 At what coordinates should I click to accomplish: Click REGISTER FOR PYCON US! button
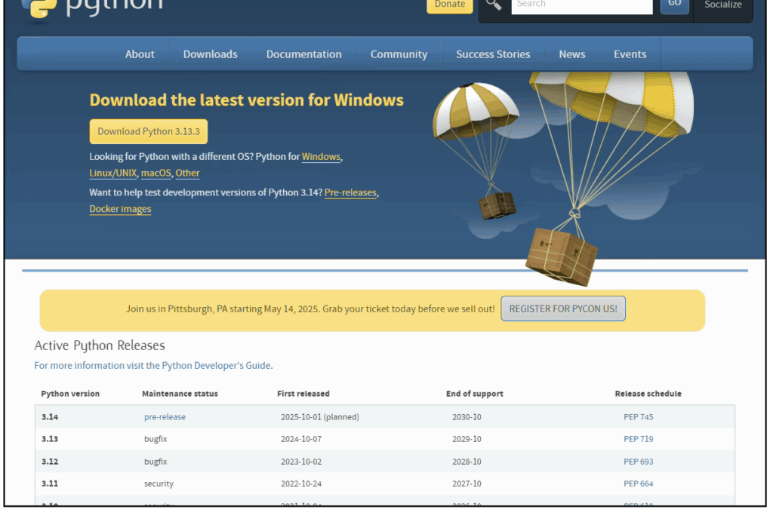pyautogui.click(x=563, y=309)
